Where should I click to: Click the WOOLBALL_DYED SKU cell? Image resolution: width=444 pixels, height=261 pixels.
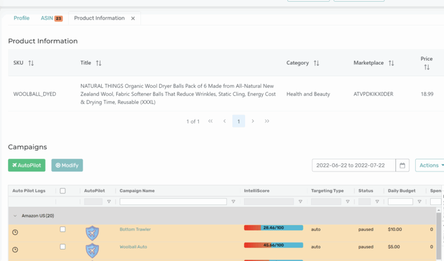[35, 94]
